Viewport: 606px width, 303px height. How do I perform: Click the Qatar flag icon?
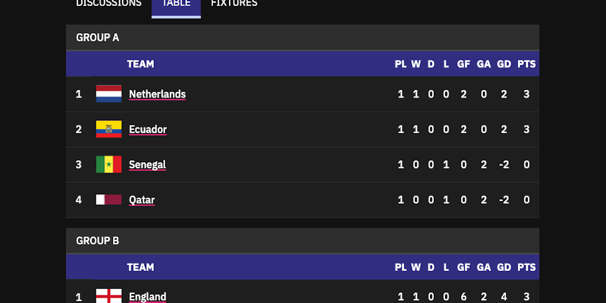[109, 199]
